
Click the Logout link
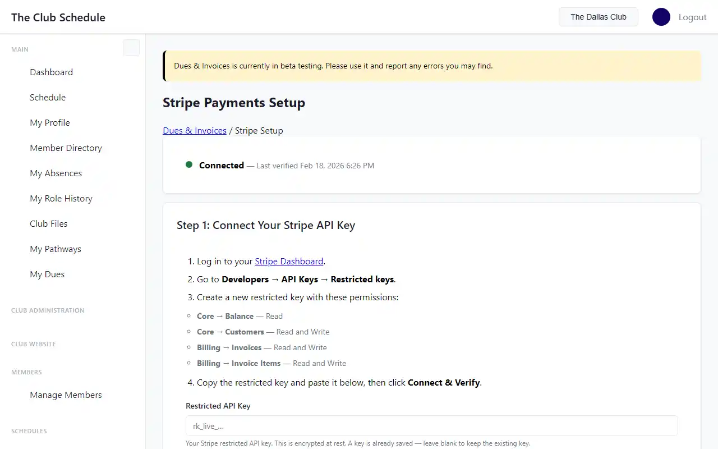pyautogui.click(x=692, y=17)
